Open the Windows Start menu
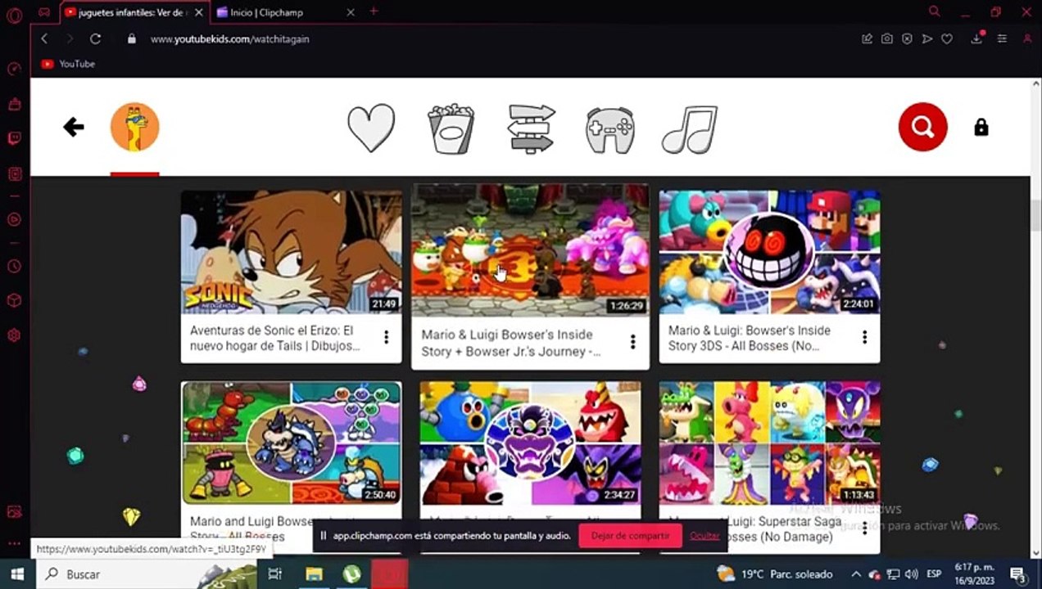This screenshot has height=589, width=1042. click(x=17, y=574)
